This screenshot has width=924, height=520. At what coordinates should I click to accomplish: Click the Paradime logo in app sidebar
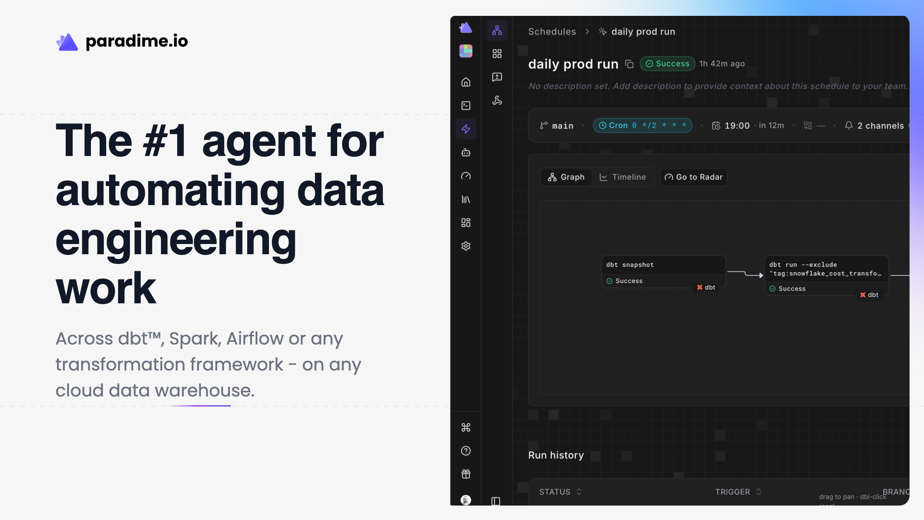pos(466,28)
